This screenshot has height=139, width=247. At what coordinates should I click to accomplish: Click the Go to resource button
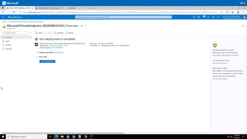[47, 61]
